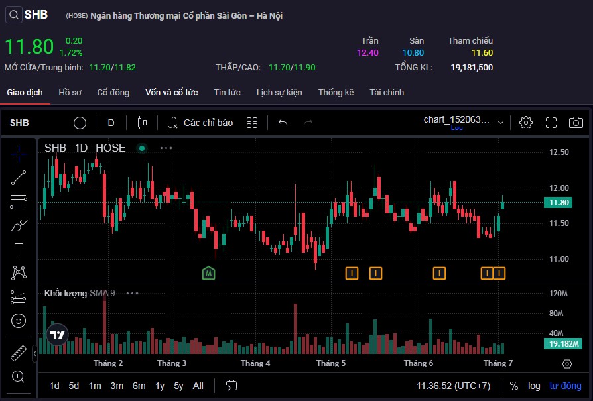Open the D timeframe interval dropdown
This screenshot has height=401, width=593.
111,123
